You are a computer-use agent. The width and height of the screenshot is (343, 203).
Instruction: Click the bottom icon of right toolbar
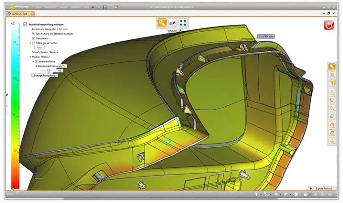point(332,141)
